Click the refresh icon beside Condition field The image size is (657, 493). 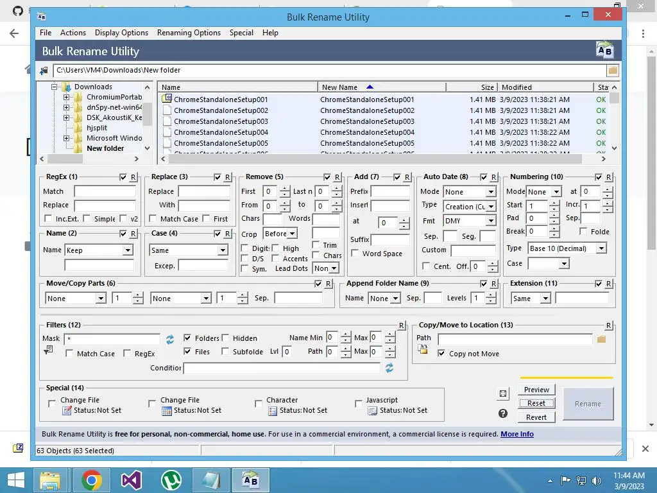pyautogui.click(x=389, y=368)
